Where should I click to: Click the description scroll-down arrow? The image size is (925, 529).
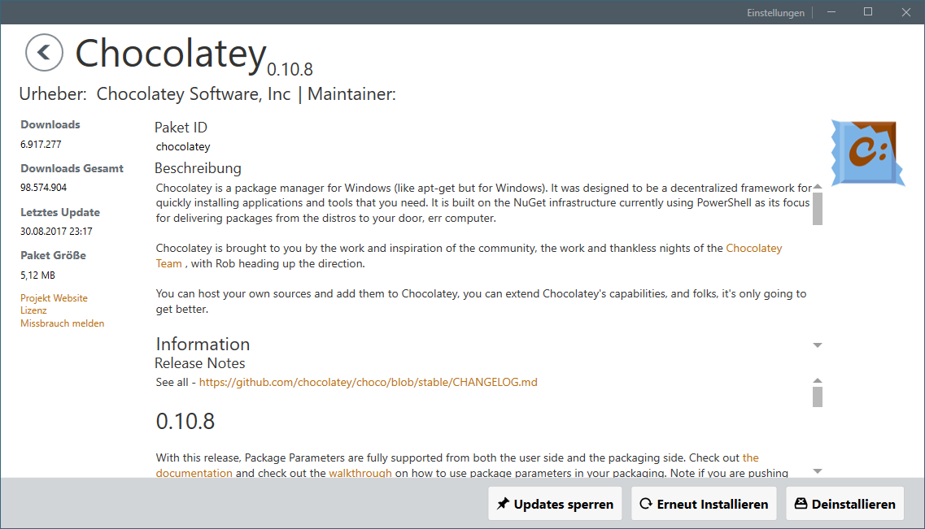point(818,345)
